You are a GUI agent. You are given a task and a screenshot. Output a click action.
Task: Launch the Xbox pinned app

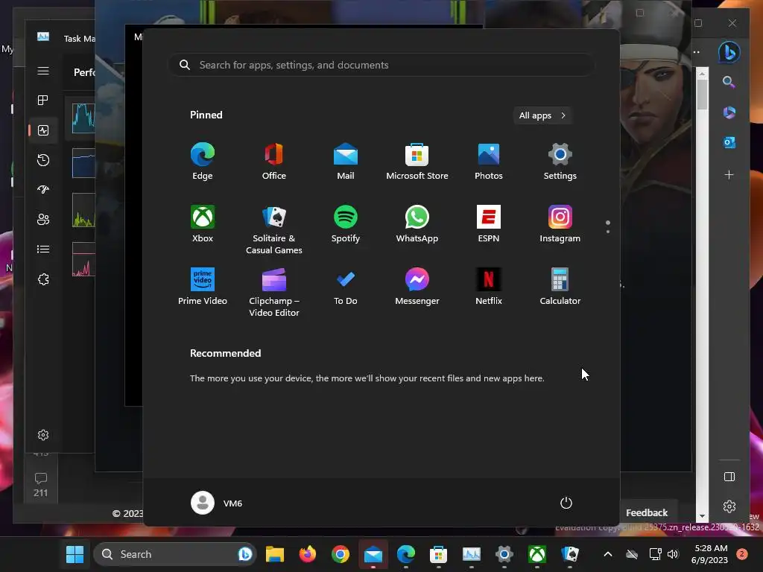(203, 224)
